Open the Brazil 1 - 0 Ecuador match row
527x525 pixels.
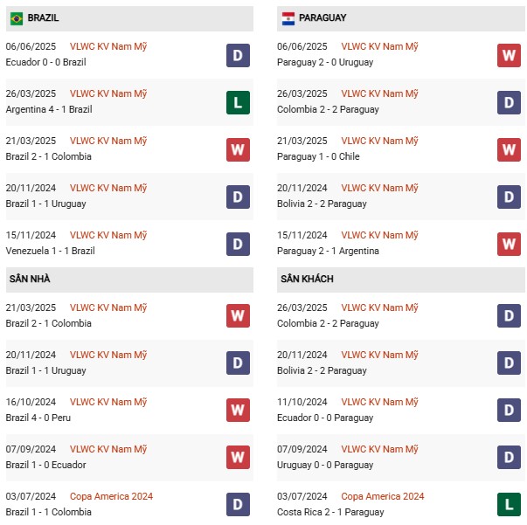click(129, 457)
